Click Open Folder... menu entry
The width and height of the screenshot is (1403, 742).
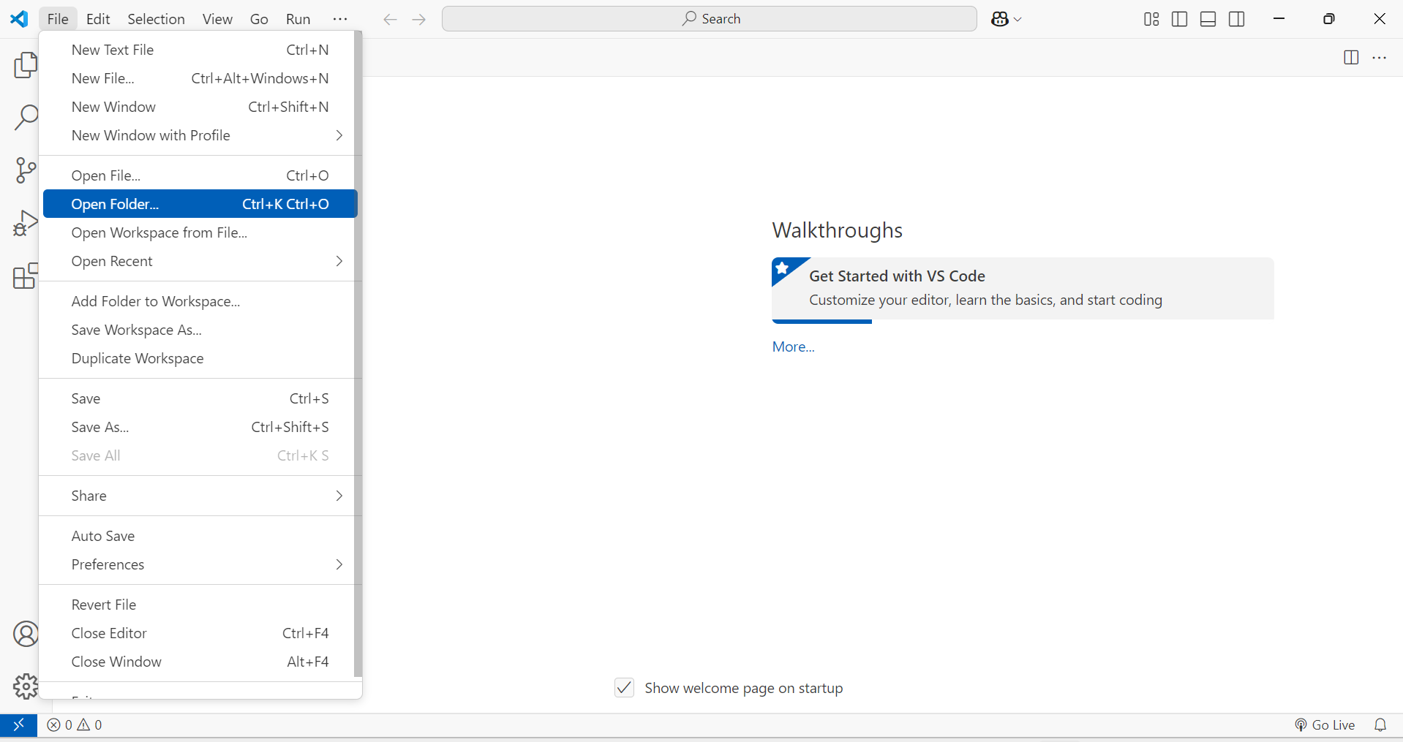200,204
